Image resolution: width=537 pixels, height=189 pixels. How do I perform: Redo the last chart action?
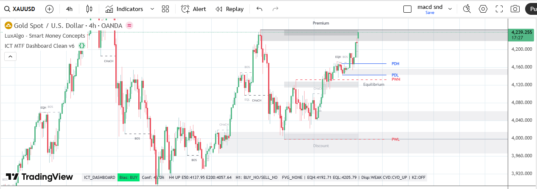point(275,9)
